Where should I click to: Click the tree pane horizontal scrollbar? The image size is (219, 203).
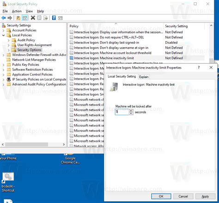(x=27, y=144)
